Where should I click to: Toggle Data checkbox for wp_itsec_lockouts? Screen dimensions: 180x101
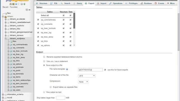[70, 28]
